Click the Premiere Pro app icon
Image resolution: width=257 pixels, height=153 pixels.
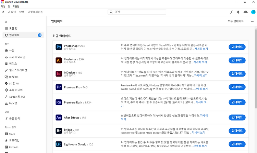point(59,87)
